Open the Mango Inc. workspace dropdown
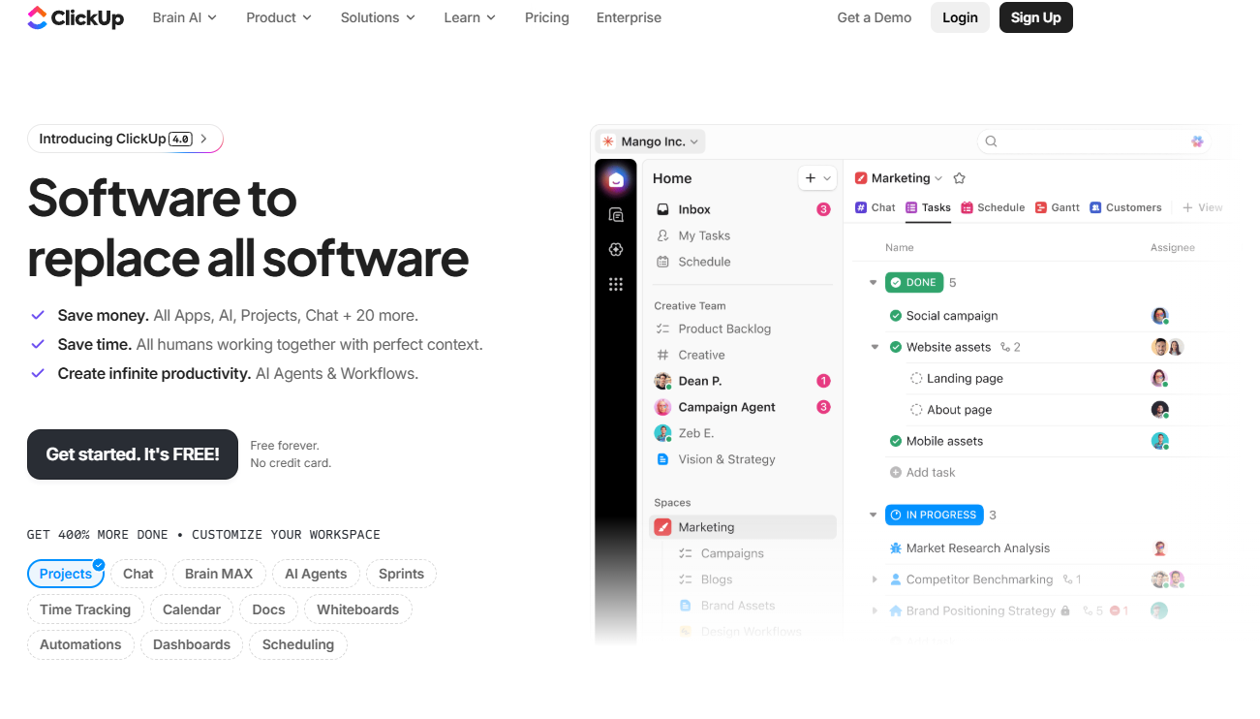This screenshot has width=1260, height=719. [651, 141]
